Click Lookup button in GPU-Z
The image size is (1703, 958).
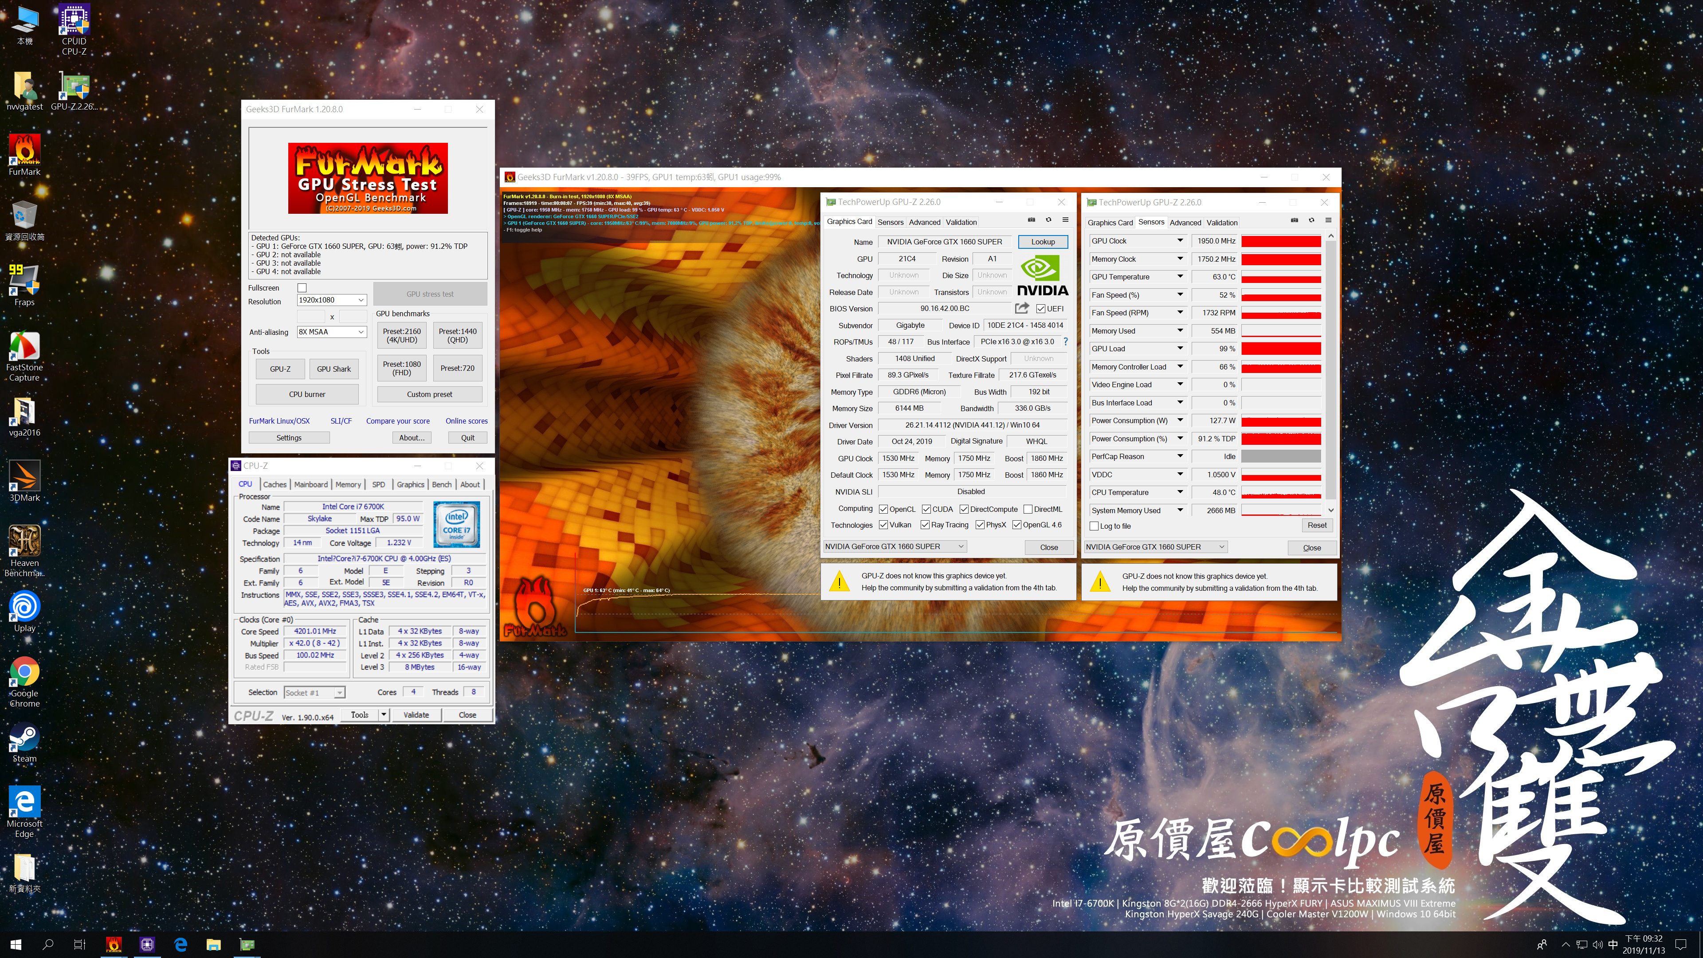pyautogui.click(x=1043, y=242)
